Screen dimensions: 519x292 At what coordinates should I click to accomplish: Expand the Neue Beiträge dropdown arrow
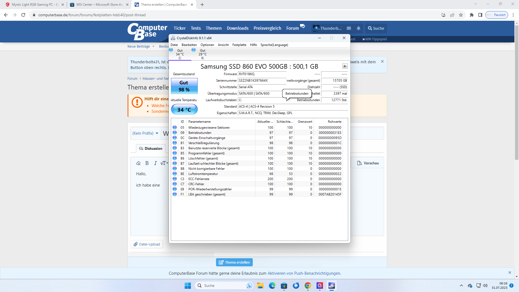click(x=153, y=47)
